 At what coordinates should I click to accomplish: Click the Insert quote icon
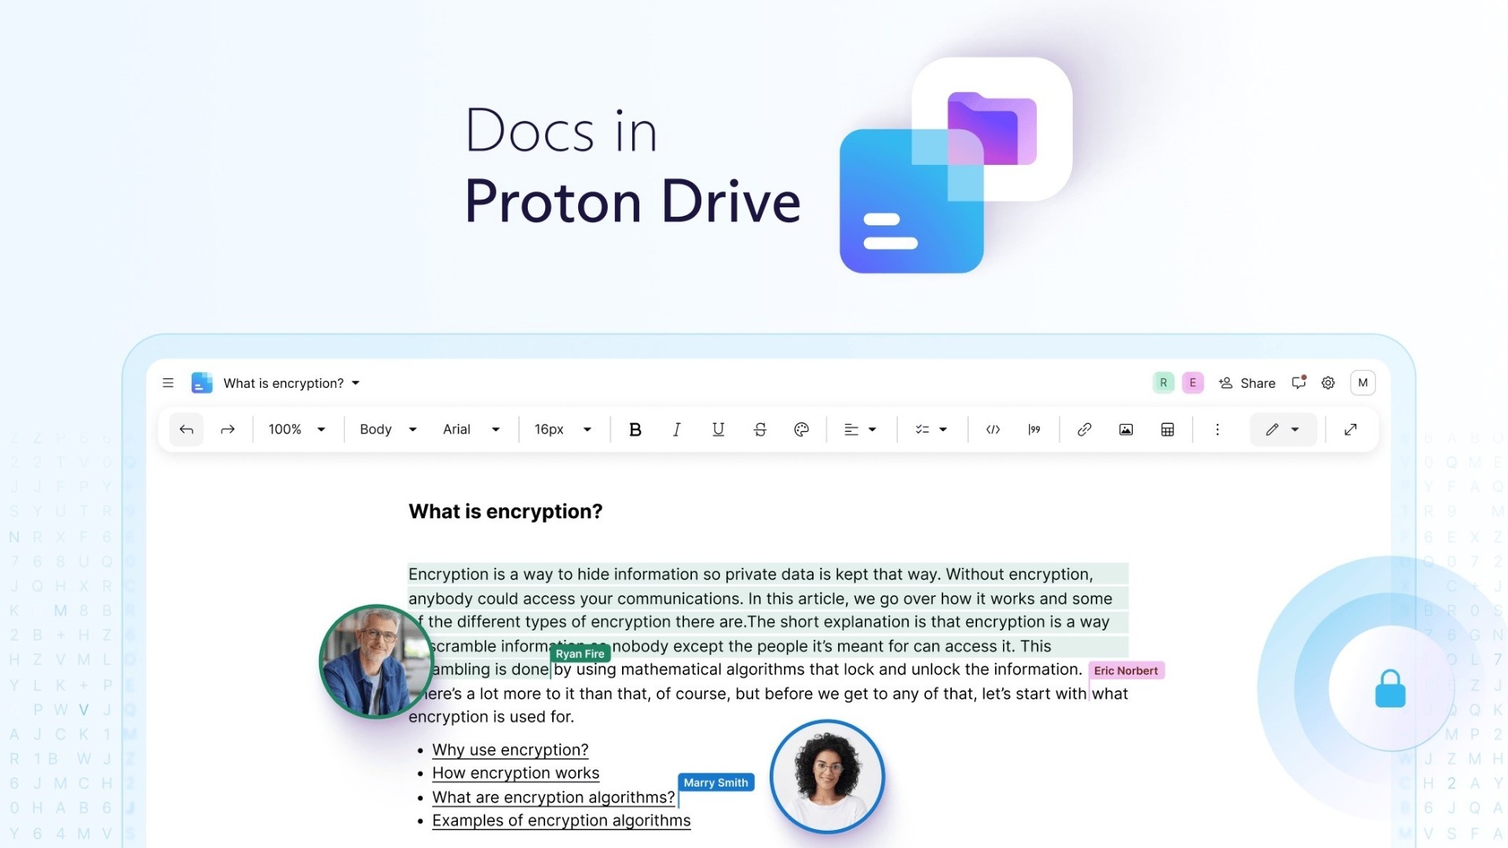click(1034, 429)
